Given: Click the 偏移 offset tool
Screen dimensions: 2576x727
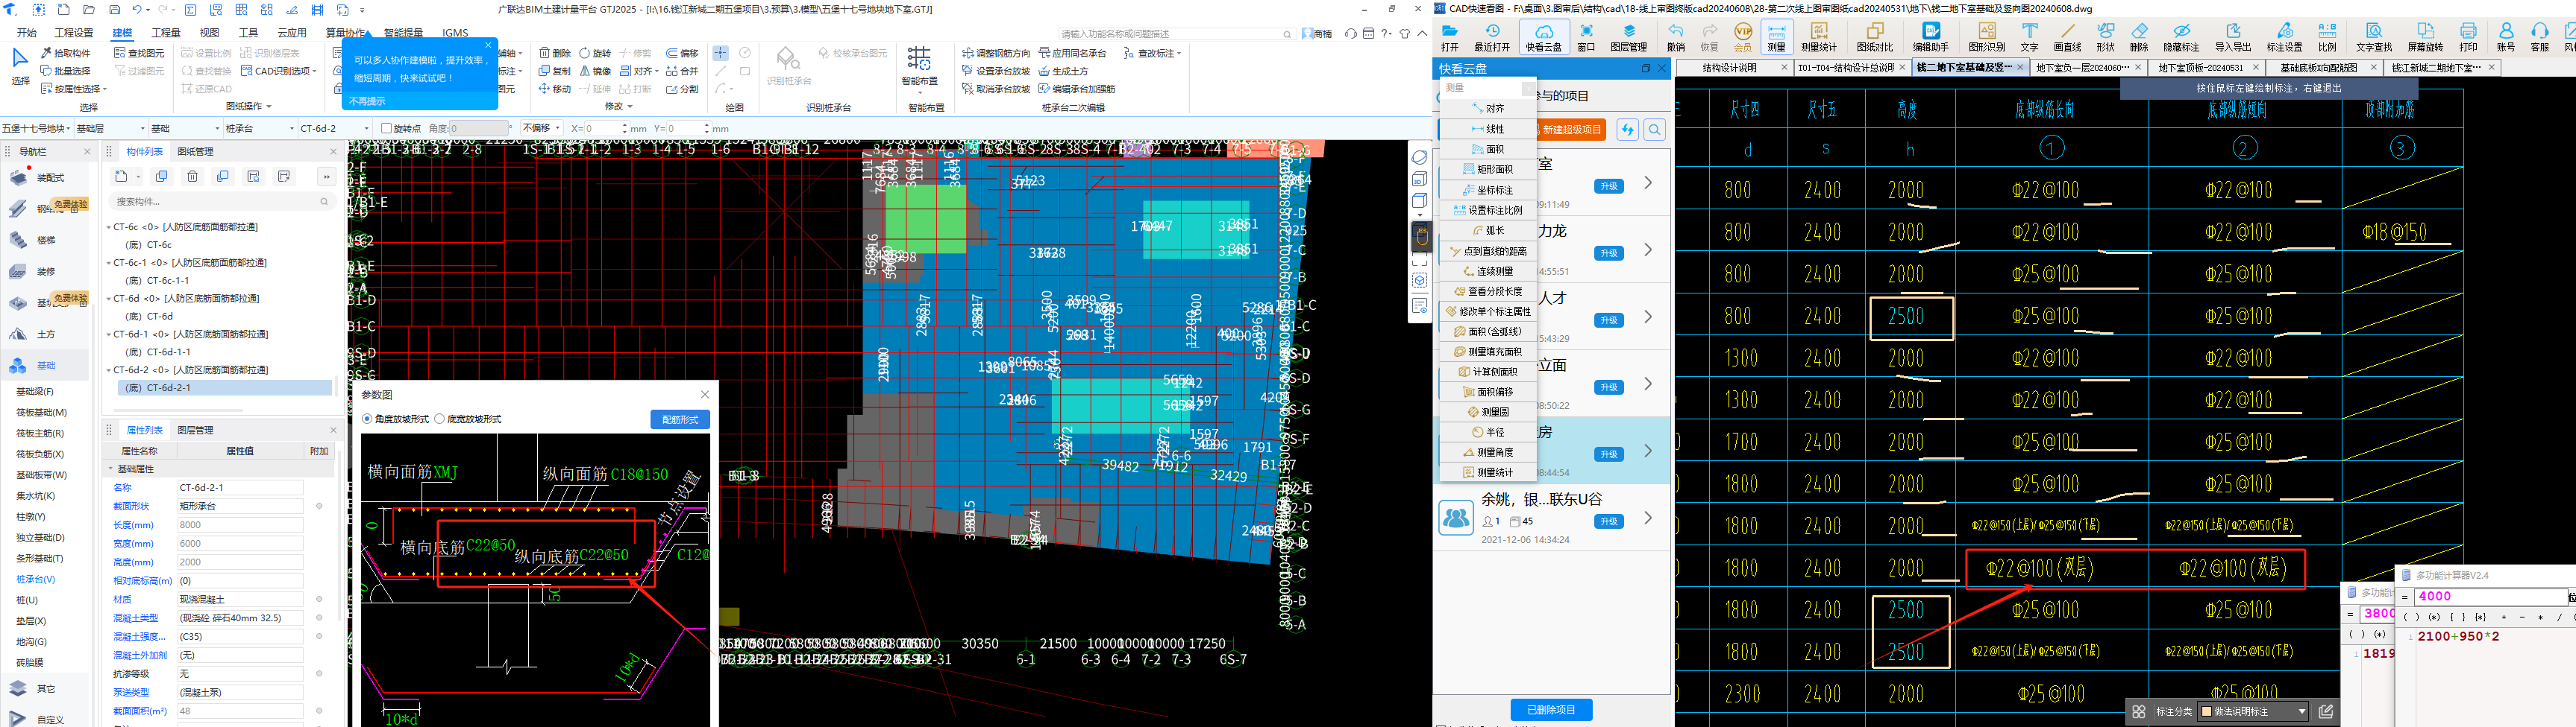Looking at the screenshot, I should click(x=683, y=53).
